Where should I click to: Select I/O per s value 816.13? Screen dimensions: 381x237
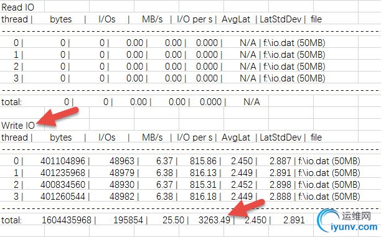pos(203,173)
